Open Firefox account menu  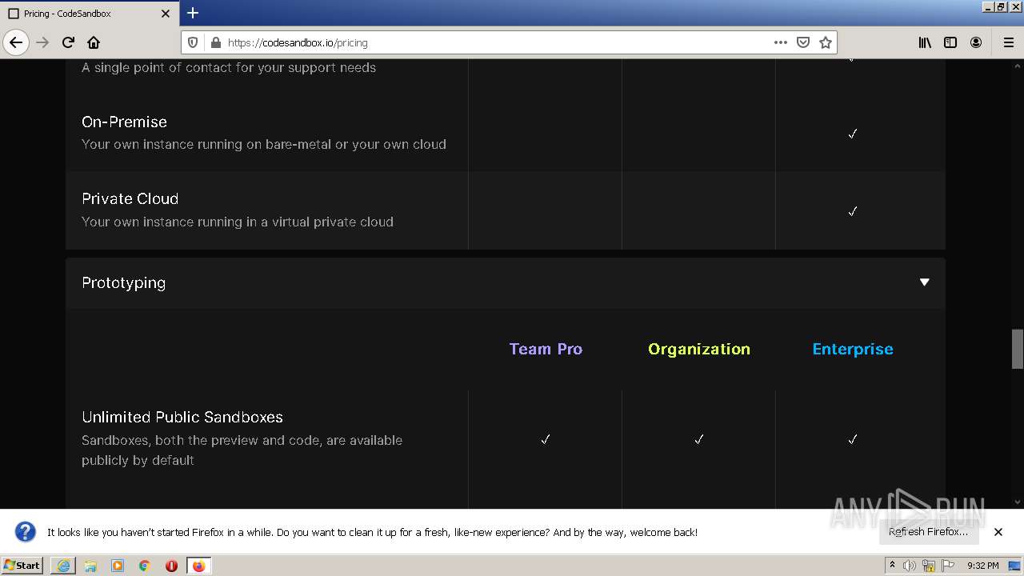pyautogui.click(x=976, y=42)
